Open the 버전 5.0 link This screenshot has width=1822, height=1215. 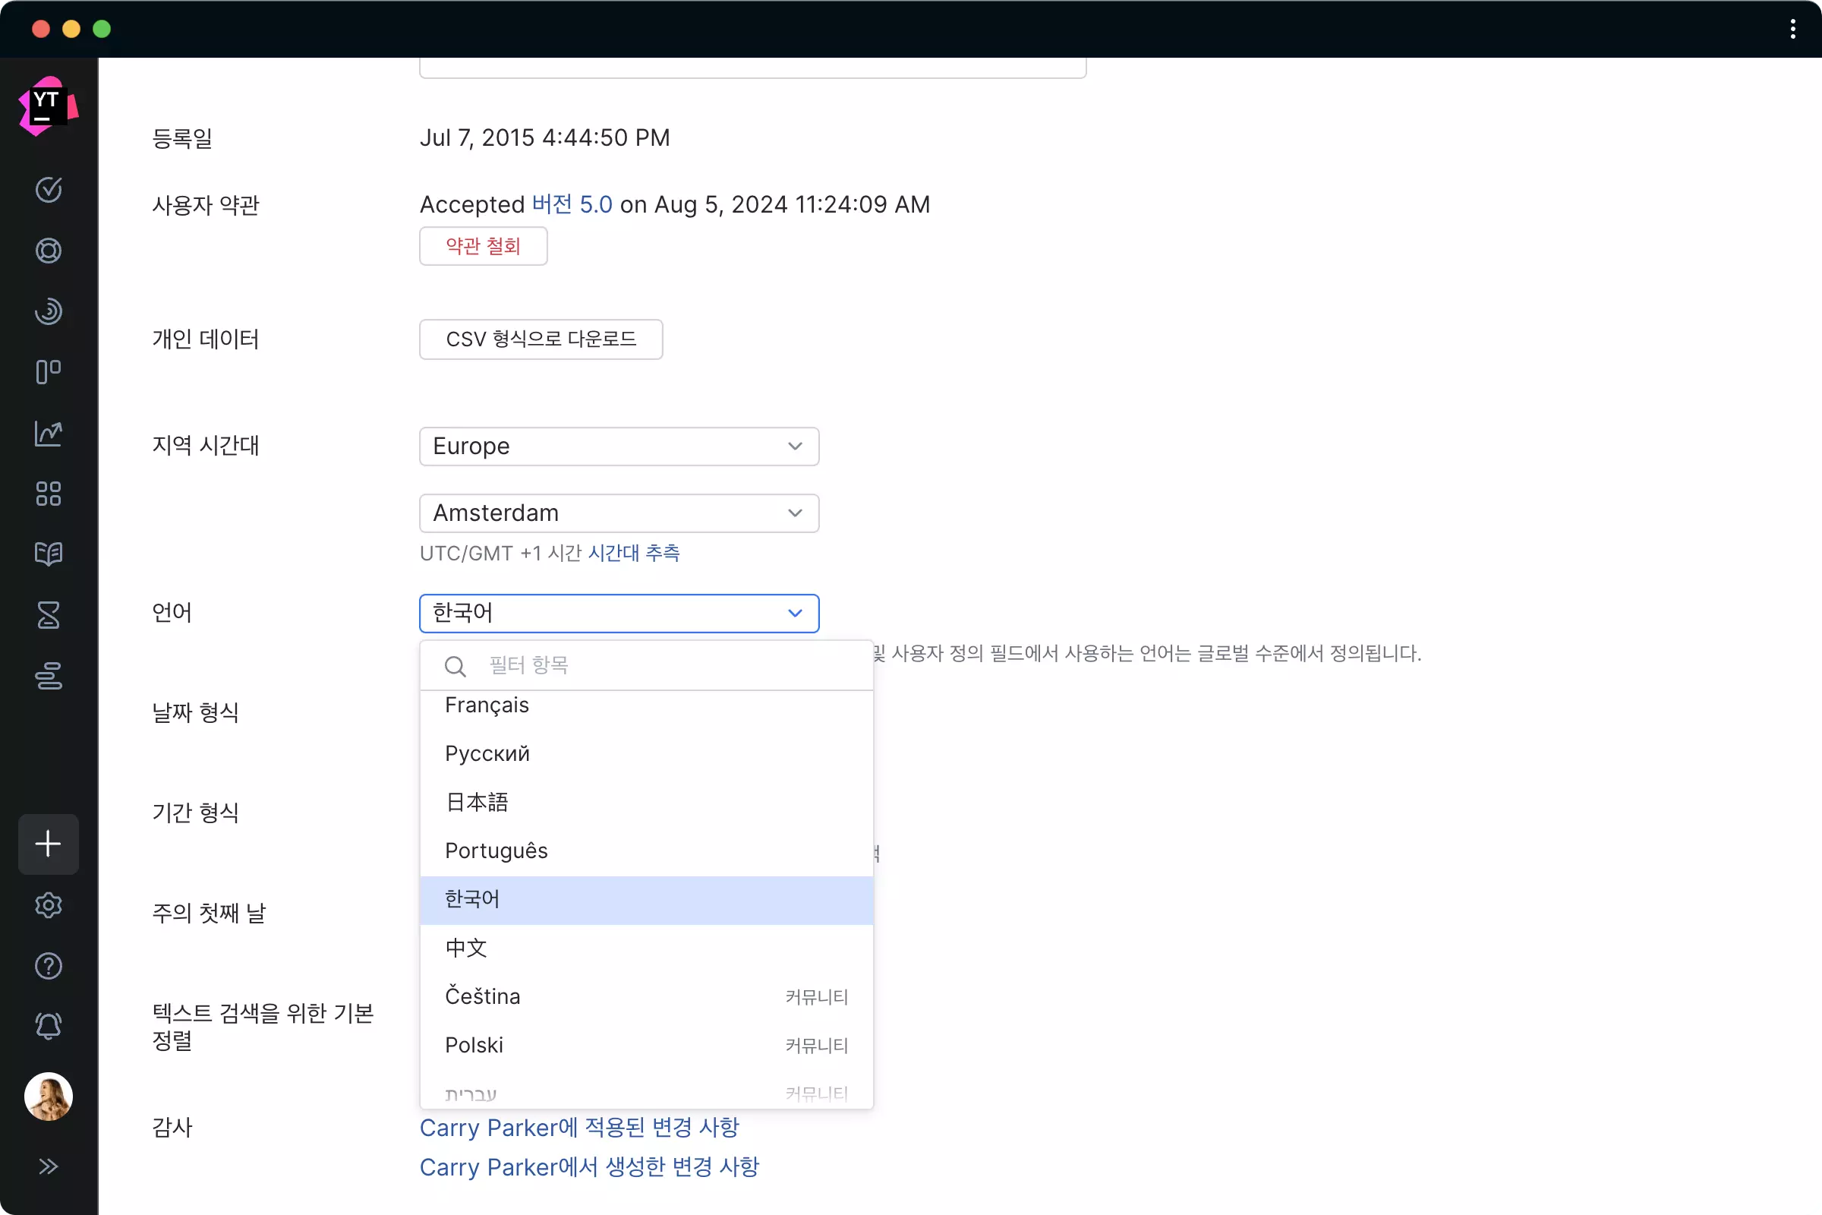click(x=572, y=204)
